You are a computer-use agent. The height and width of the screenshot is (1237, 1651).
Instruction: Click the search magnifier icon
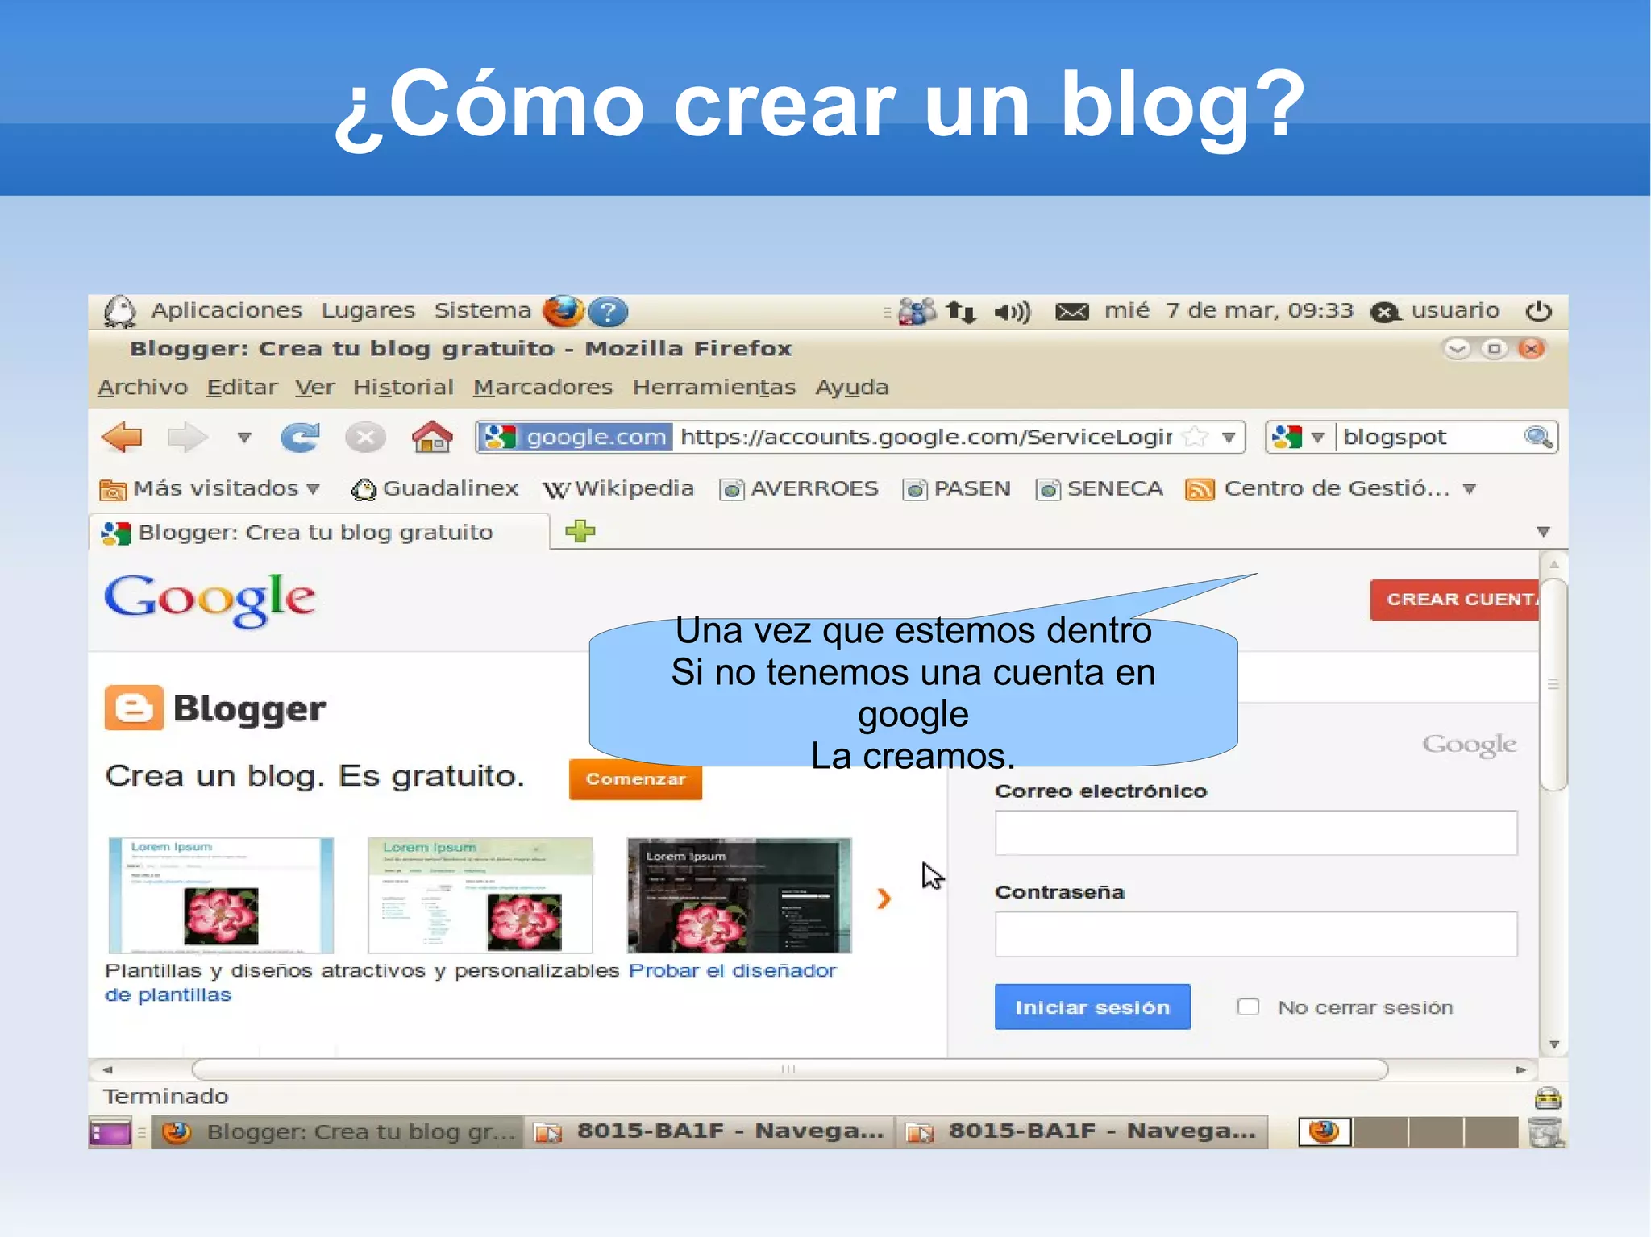point(1538,438)
